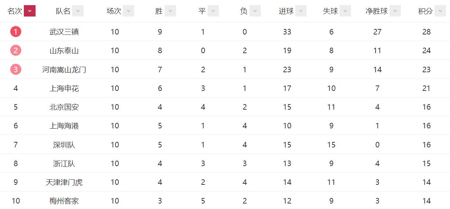Click the arrow next to 负

coord(255,11)
